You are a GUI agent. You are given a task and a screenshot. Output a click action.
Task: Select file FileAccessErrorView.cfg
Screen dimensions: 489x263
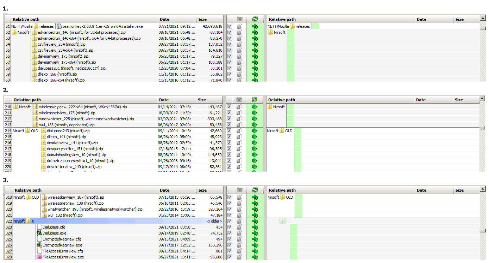pyautogui.click(x=63, y=251)
